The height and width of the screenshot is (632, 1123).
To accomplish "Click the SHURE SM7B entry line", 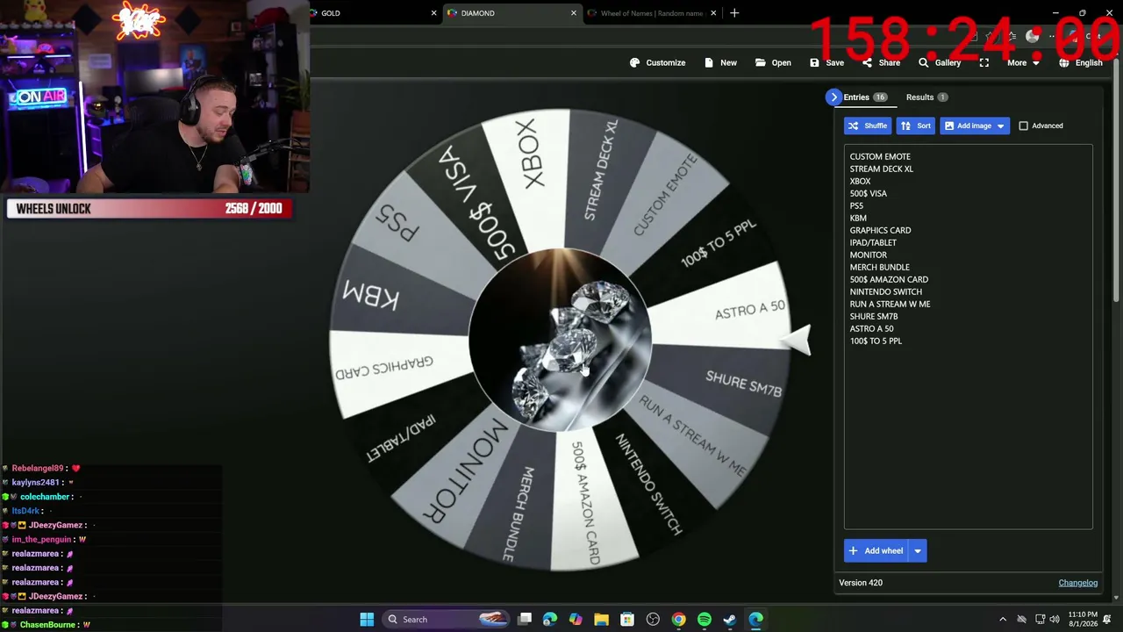I will coord(874,316).
